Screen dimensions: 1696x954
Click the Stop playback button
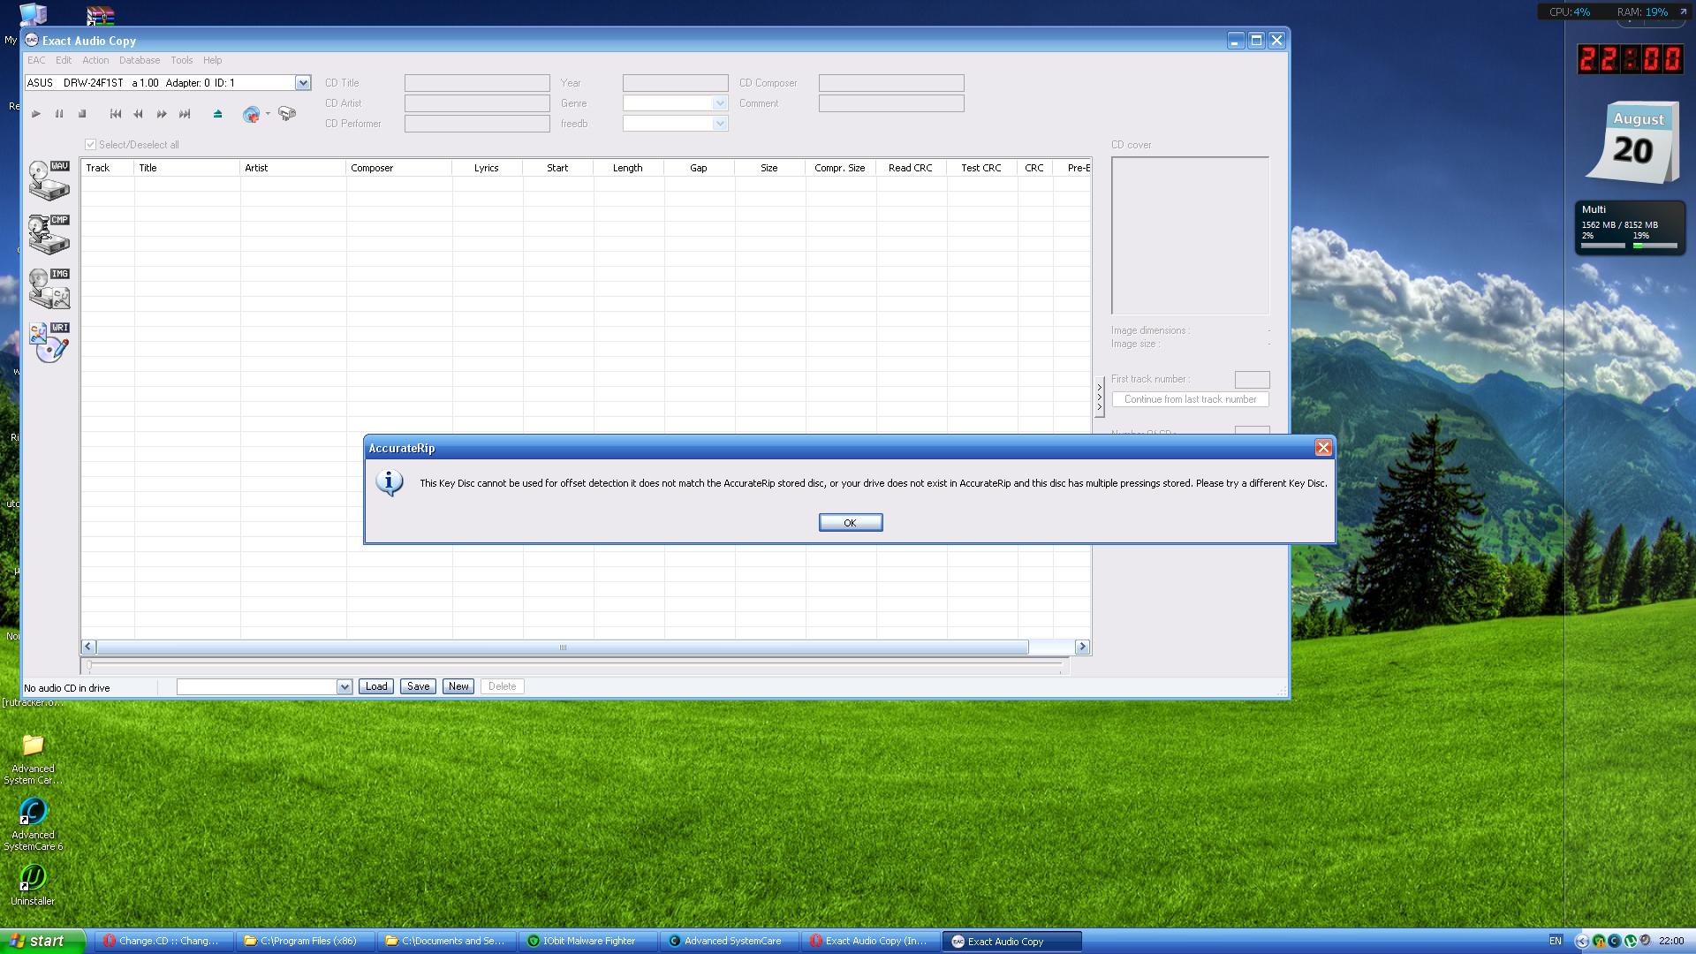(x=82, y=114)
